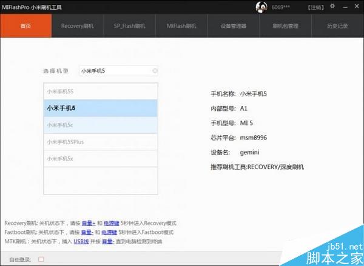Screen dimensions: 364x266
Task: Click 音量- link in Fastboot line
Action: [87, 232]
